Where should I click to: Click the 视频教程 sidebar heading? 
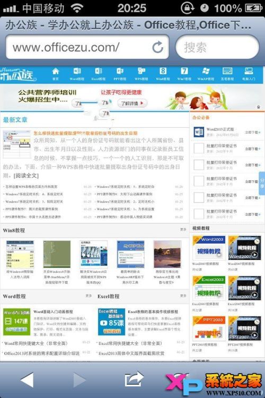coord(201,228)
